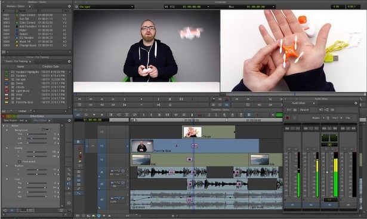Viewport: 367px width, 219px height.
Task: Open the Demo - For Training bin options icon
Action: tap(69, 61)
